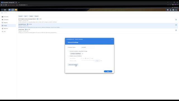The width and height of the screenshot is (179, 101).
Task: Click the Network sidebar icon
Action: pyautogui.click(x=3, y=29)
